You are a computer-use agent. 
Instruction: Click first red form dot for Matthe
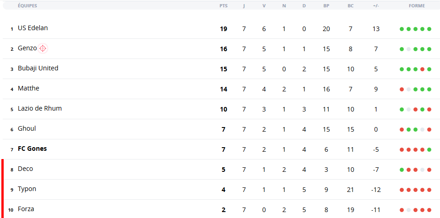(x=402, y=90)
